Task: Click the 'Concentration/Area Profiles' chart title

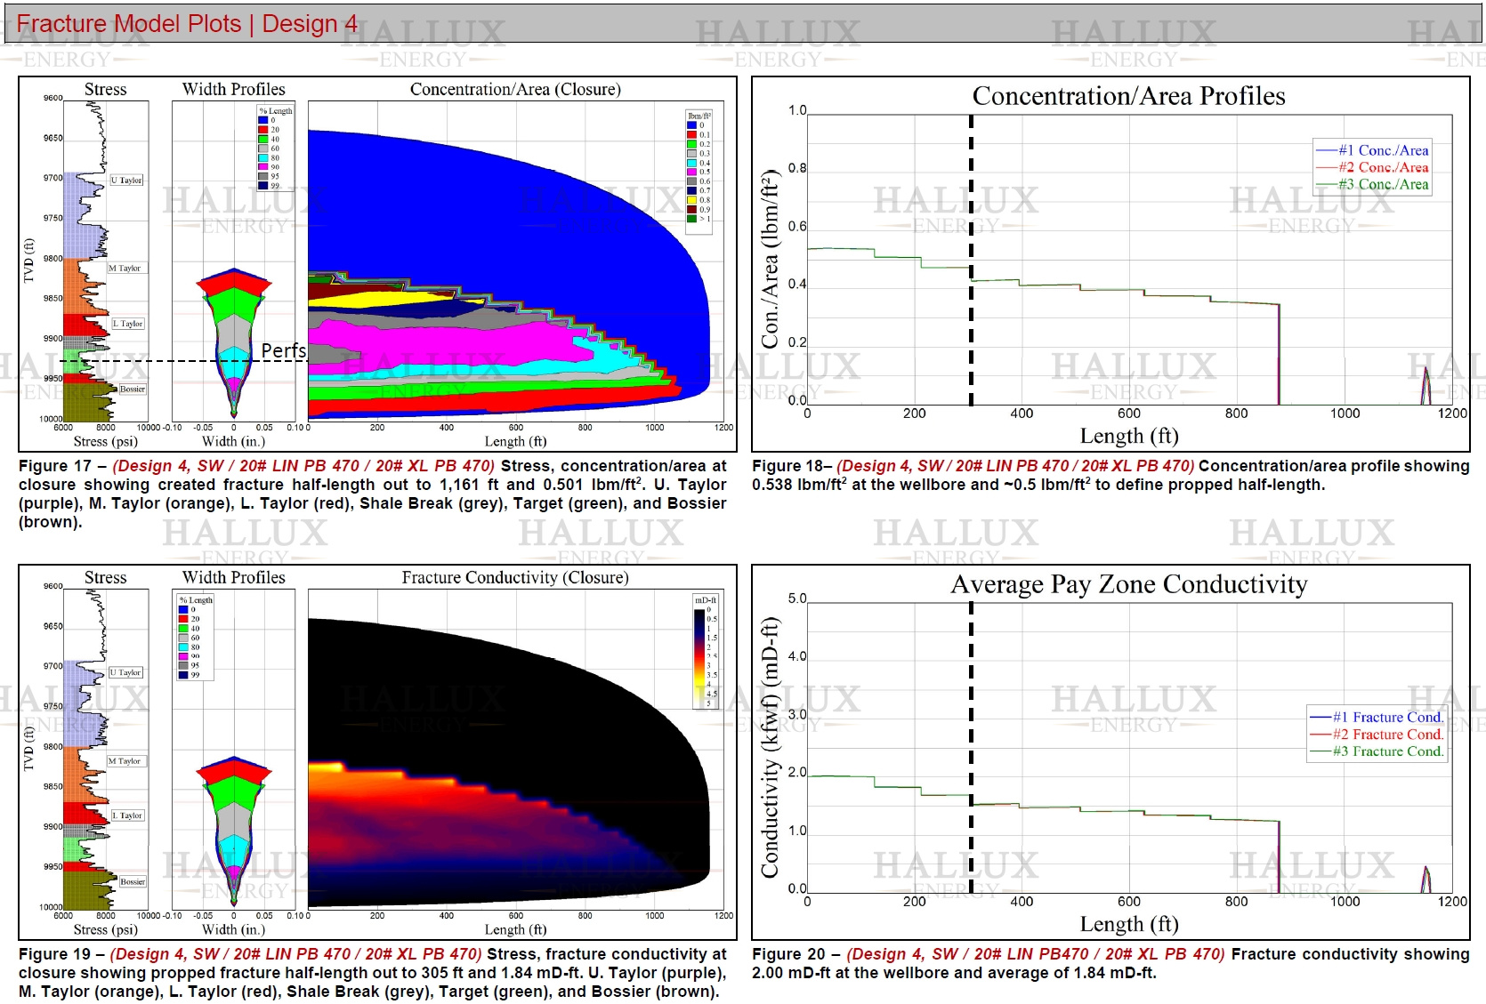Action: click(x=1128, y=96)
